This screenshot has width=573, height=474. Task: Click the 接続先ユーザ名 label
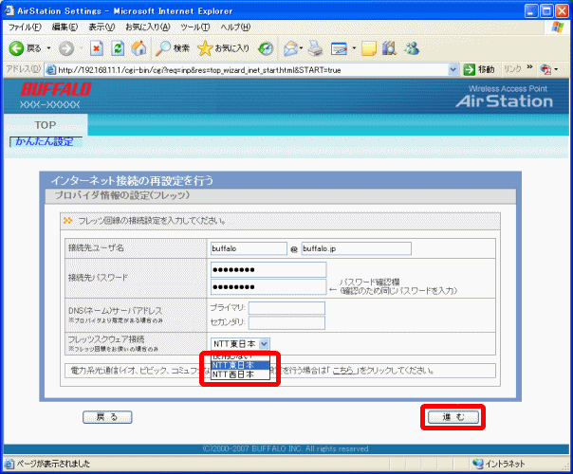click(96, 248)
